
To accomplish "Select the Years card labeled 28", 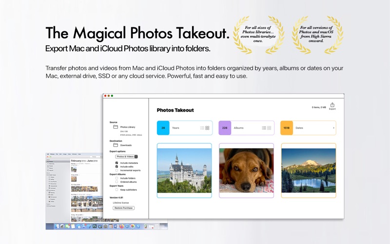I will click(185, 128).
